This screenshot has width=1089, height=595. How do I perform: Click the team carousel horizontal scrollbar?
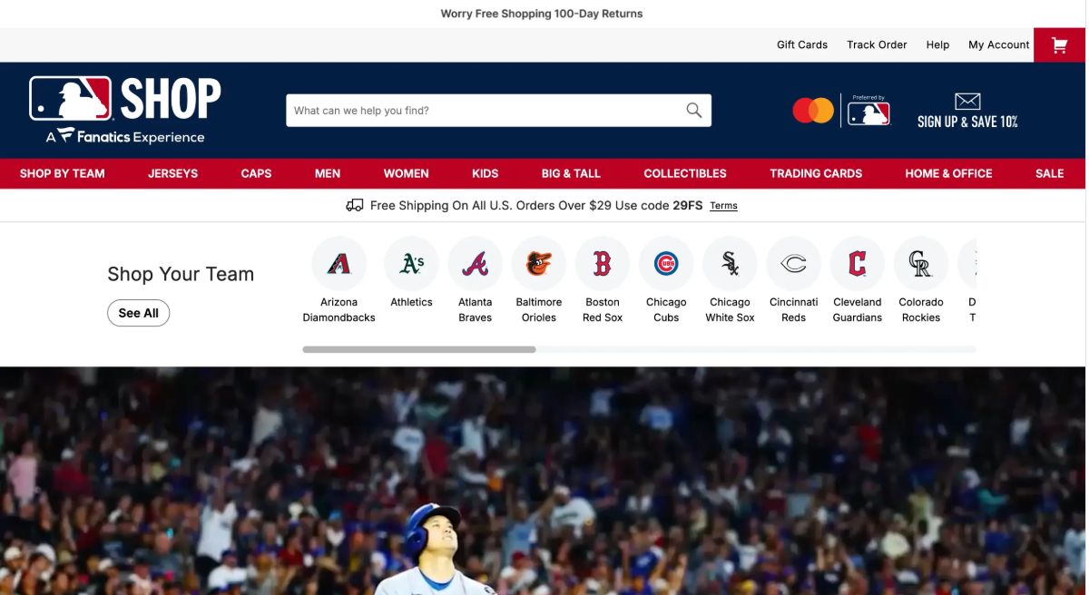[639, 349]
